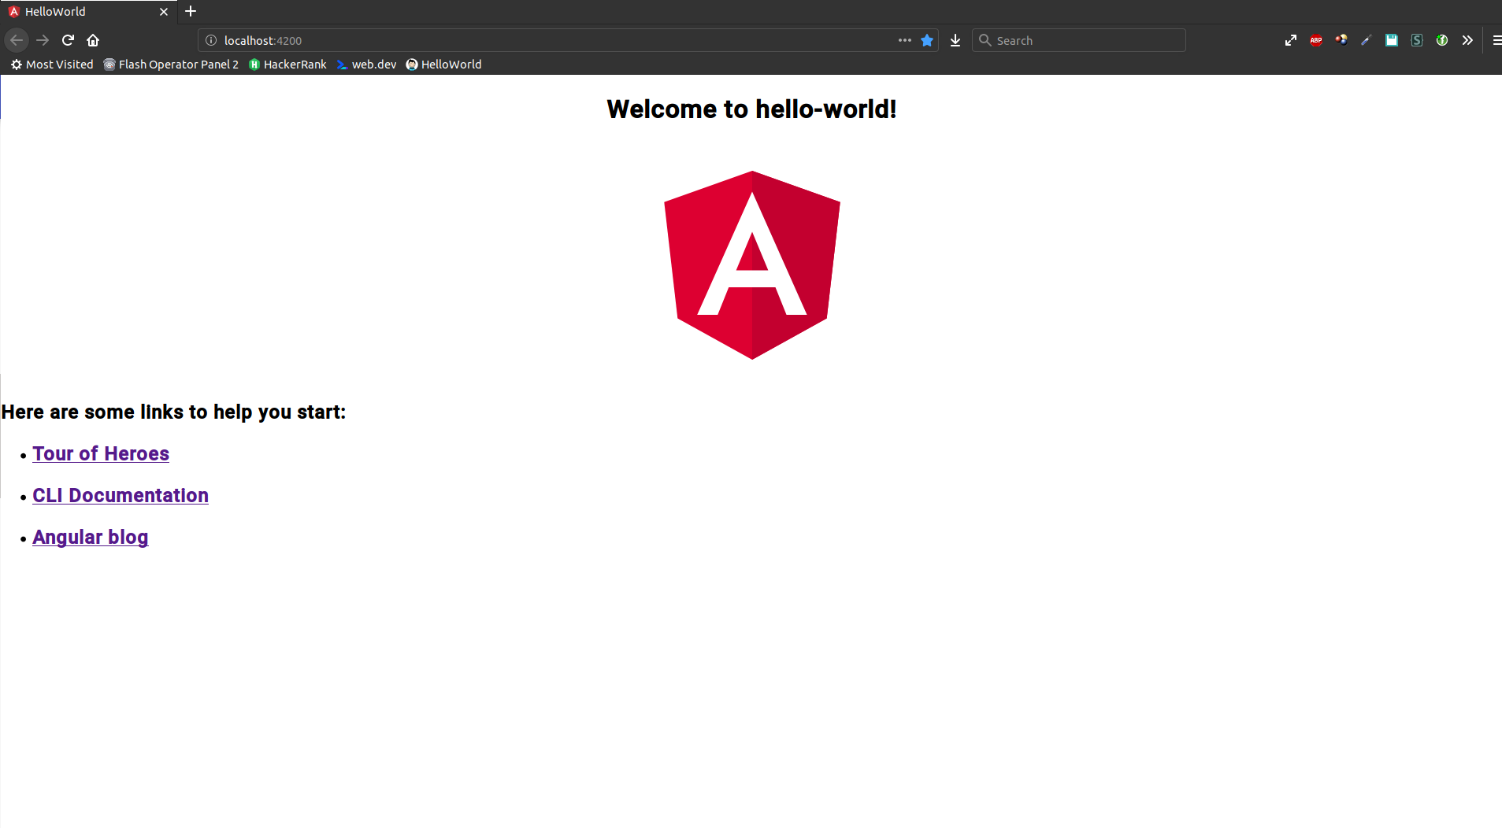Open the CLI Documentation link

[x=121, y=496]
